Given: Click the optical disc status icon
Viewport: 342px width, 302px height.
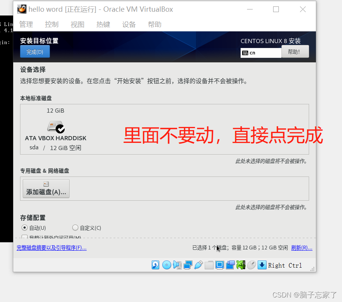Looking at the screenshot, I should pos(167,265).
